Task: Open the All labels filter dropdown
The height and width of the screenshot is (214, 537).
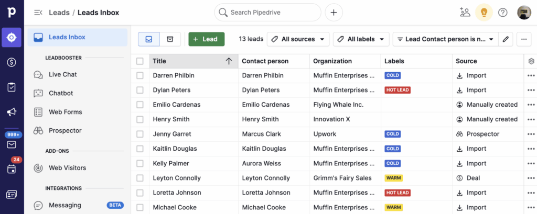Action: pos(361,39)
